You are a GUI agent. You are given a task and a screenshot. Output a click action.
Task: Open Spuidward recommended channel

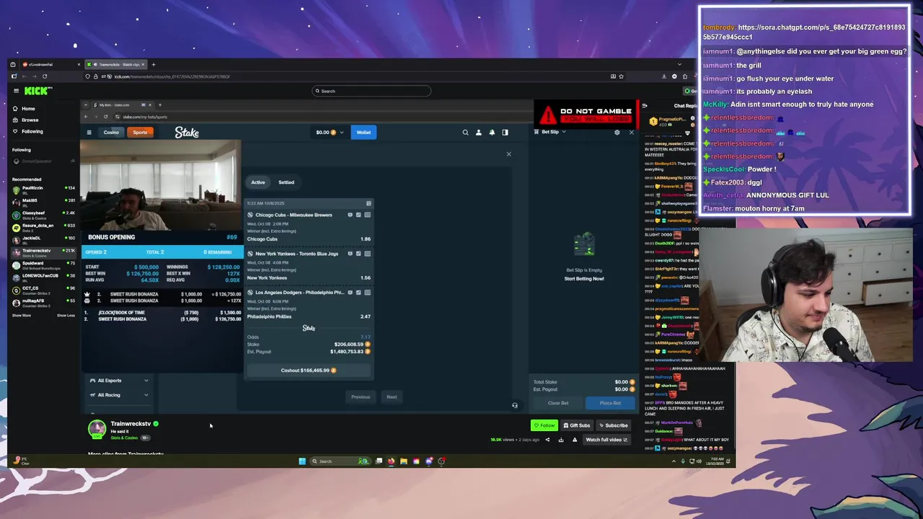43,265
